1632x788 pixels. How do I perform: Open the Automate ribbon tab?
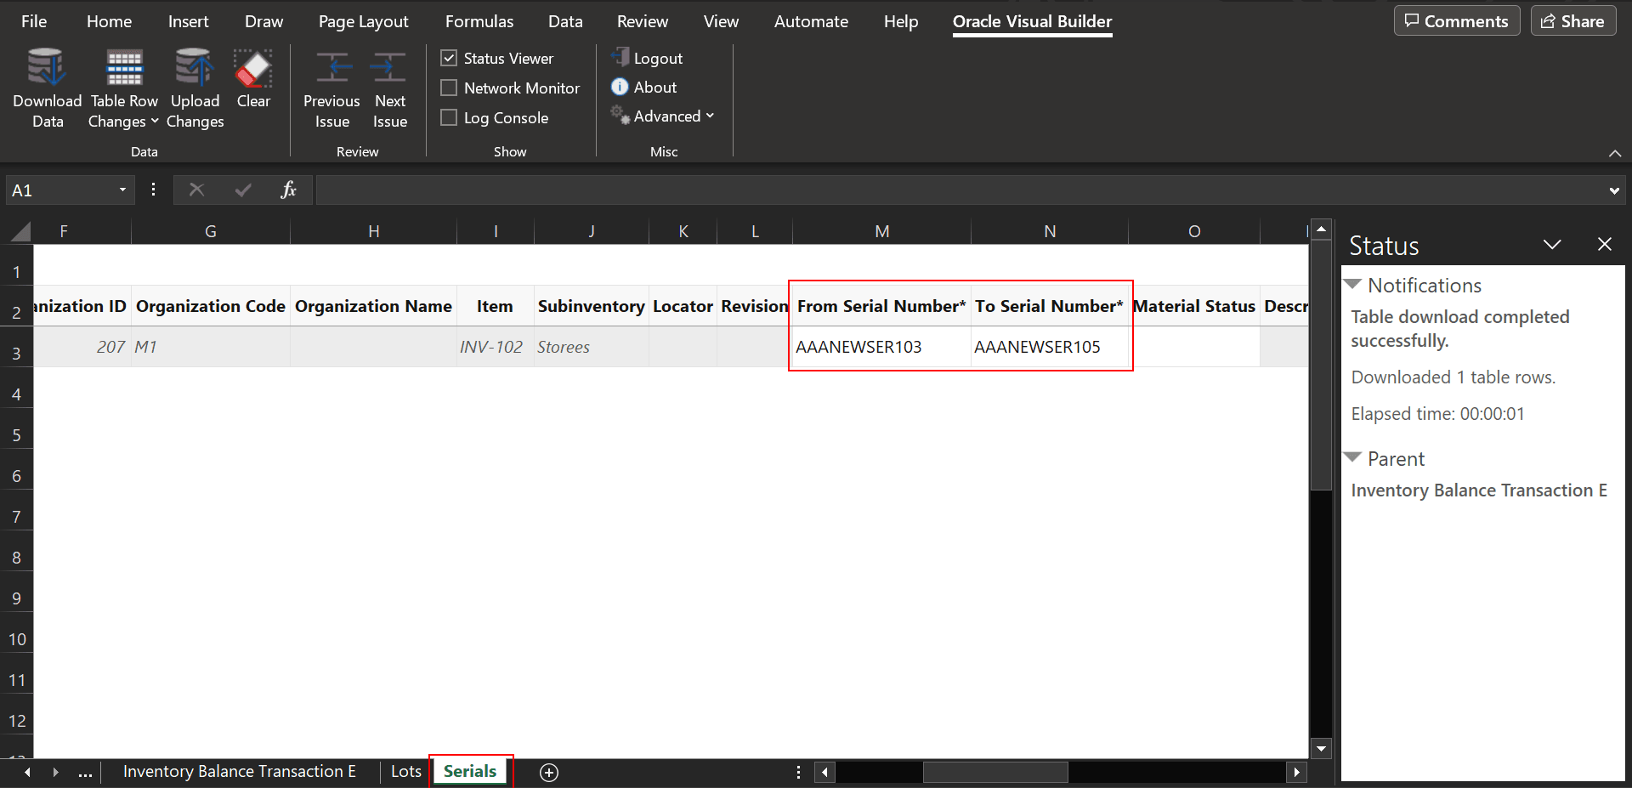pyautogui.click(x=811, y=21)
